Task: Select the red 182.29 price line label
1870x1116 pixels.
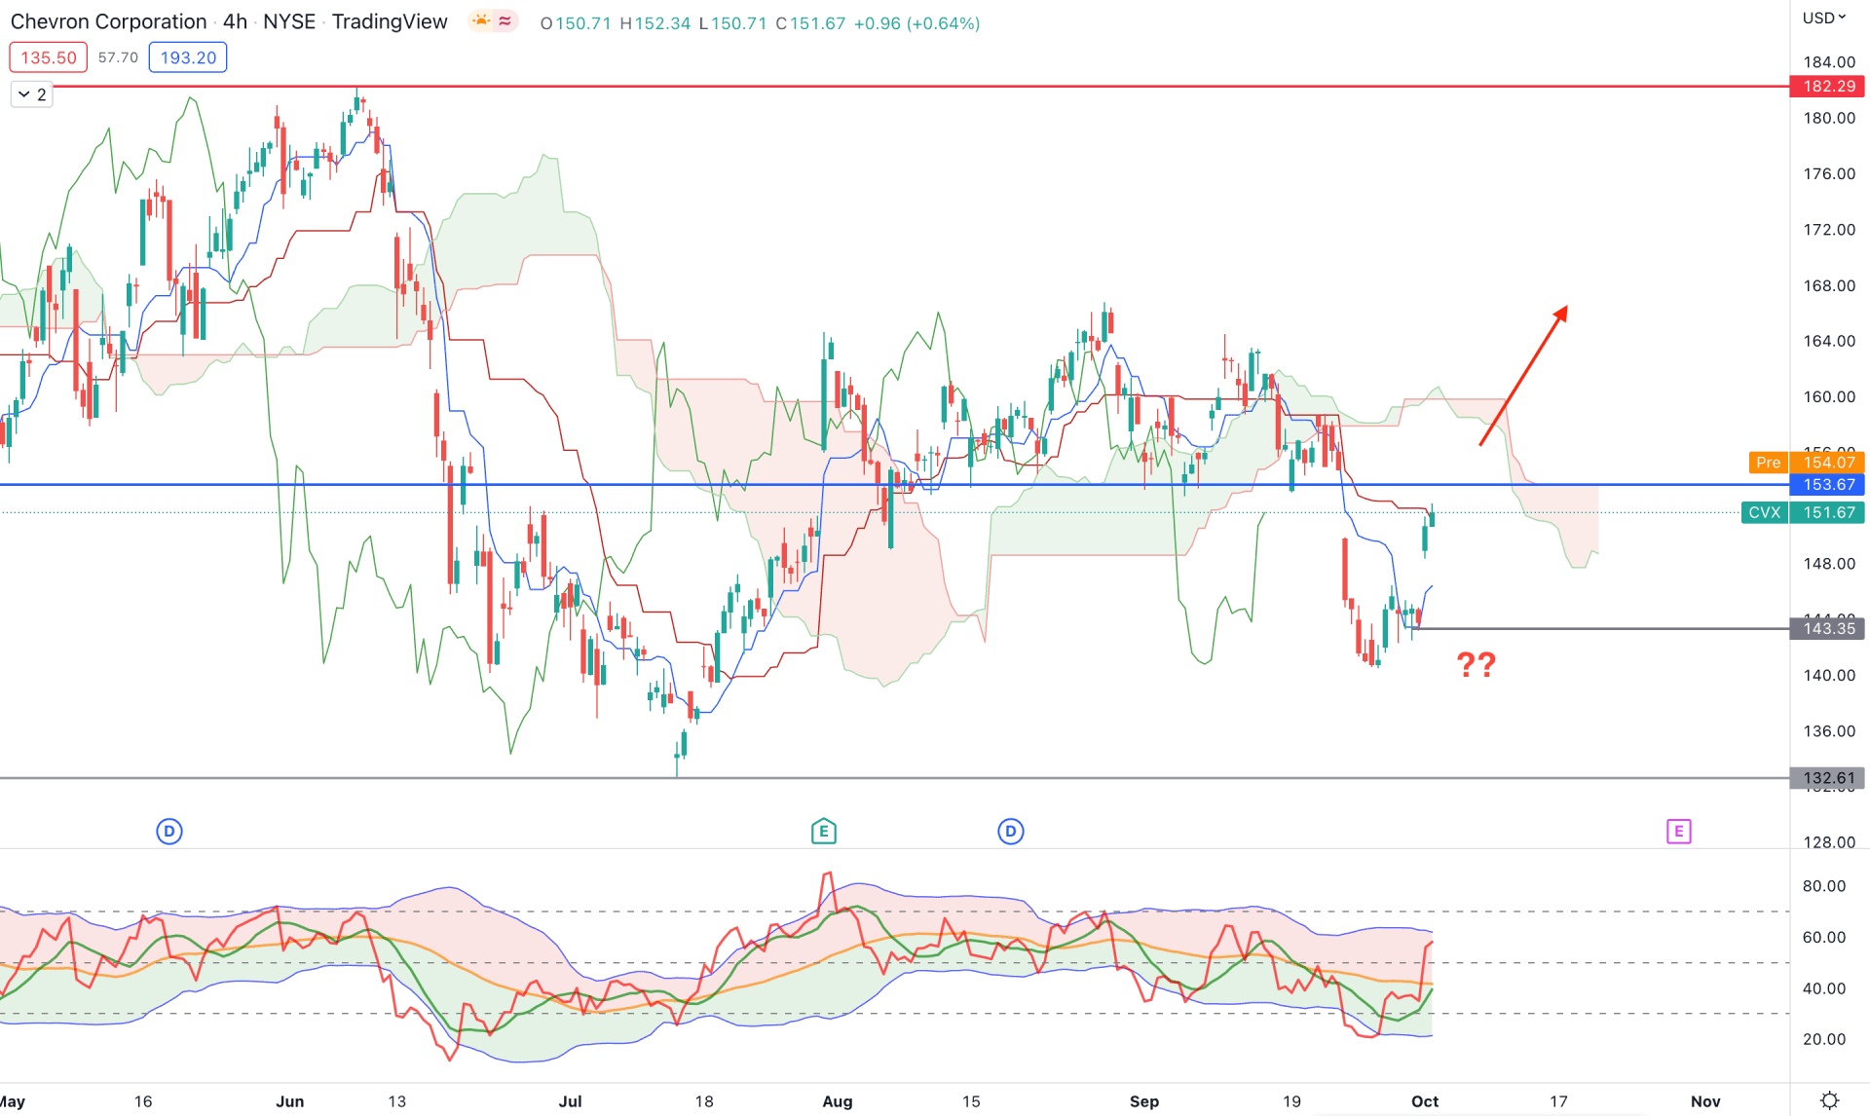Action: pos(1828,87)
